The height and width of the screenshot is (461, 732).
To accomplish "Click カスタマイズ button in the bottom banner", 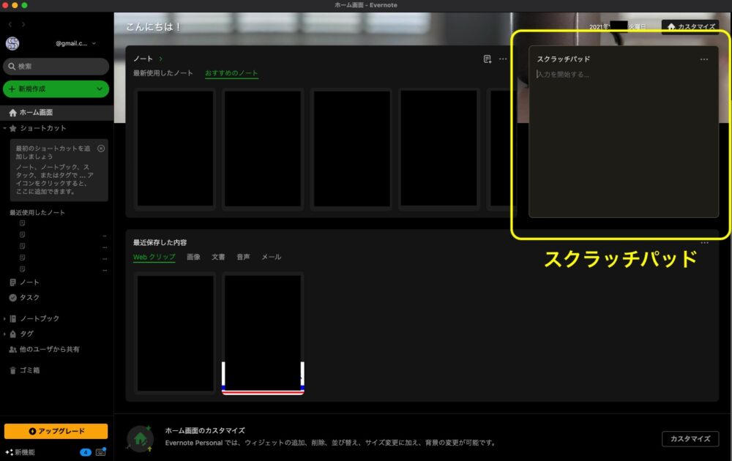I will click(690, 438).
